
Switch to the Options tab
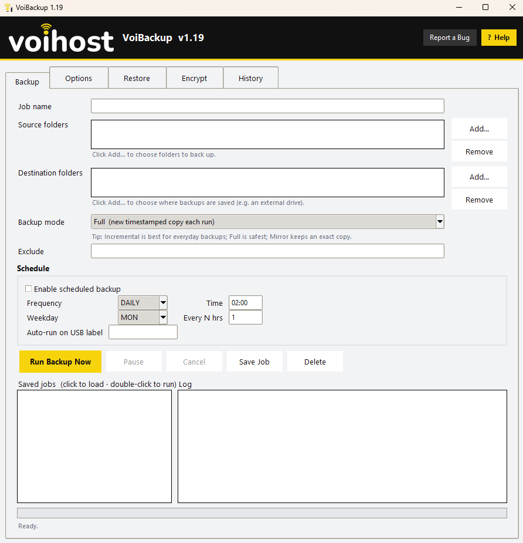click(x=79, y=78)
